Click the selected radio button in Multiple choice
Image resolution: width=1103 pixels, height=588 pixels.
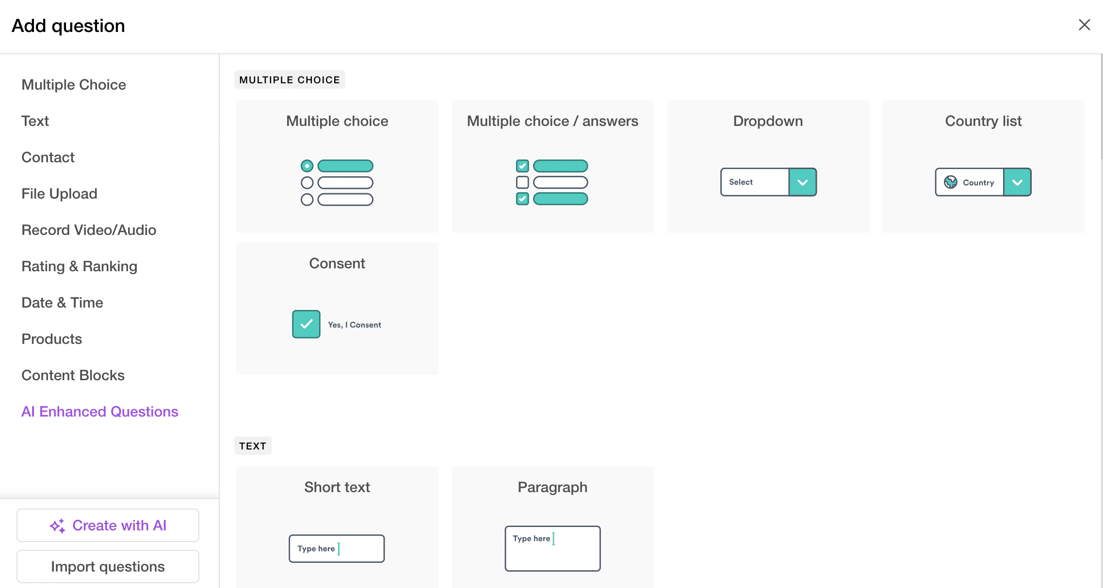pyautogui.click(x=307, y=166)
